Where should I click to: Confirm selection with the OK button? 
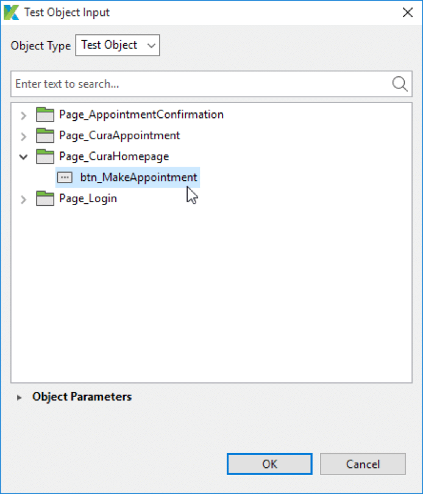(269, 464)
